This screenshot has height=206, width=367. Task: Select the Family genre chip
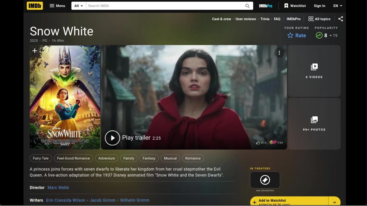(129, 158)
